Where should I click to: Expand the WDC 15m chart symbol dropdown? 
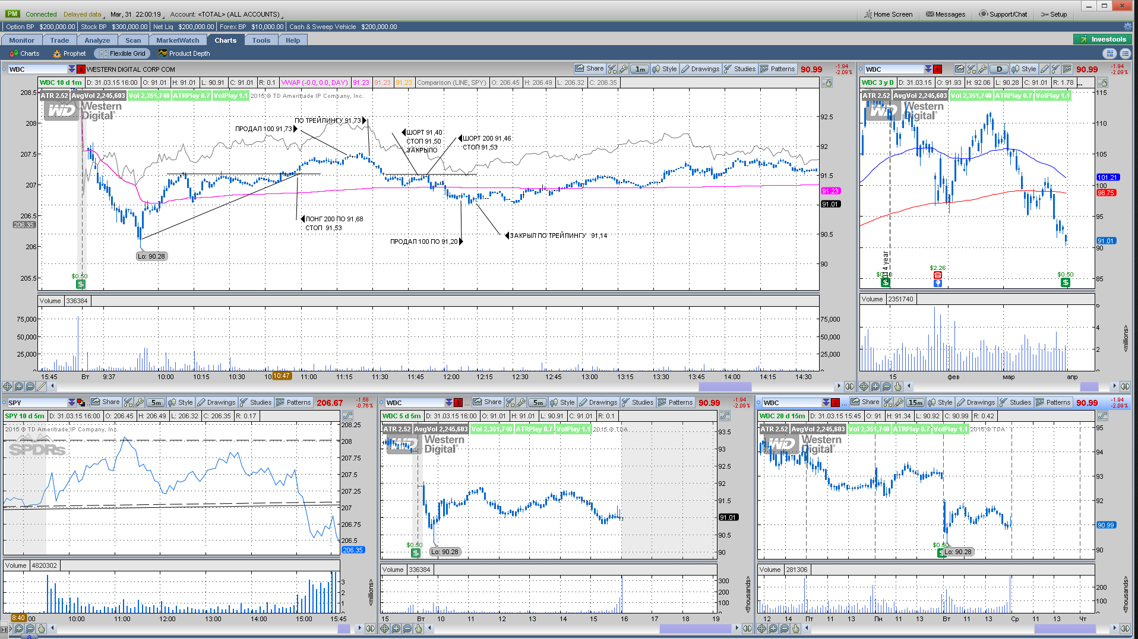(x=826, y=403)
